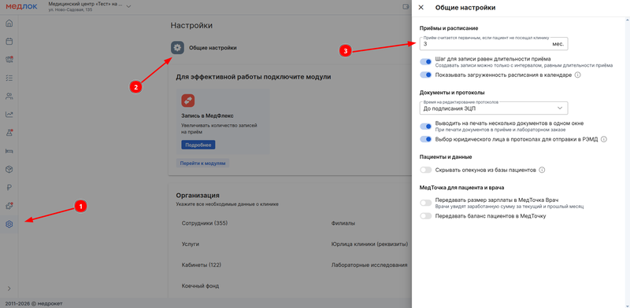Open the Услуги link
This screenshot has height=308, width=630.
point(191,244)
